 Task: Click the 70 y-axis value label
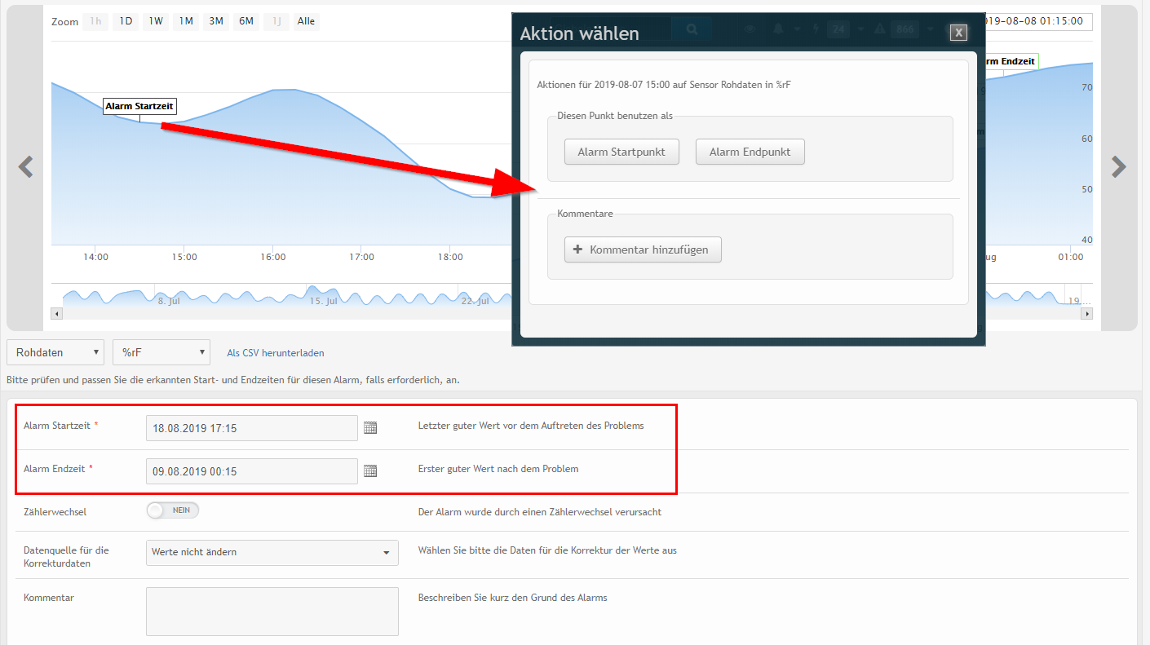click(x=1086, y=87)
